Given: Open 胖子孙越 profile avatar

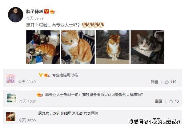Looking at the screenshot, I should pos(16,15).
